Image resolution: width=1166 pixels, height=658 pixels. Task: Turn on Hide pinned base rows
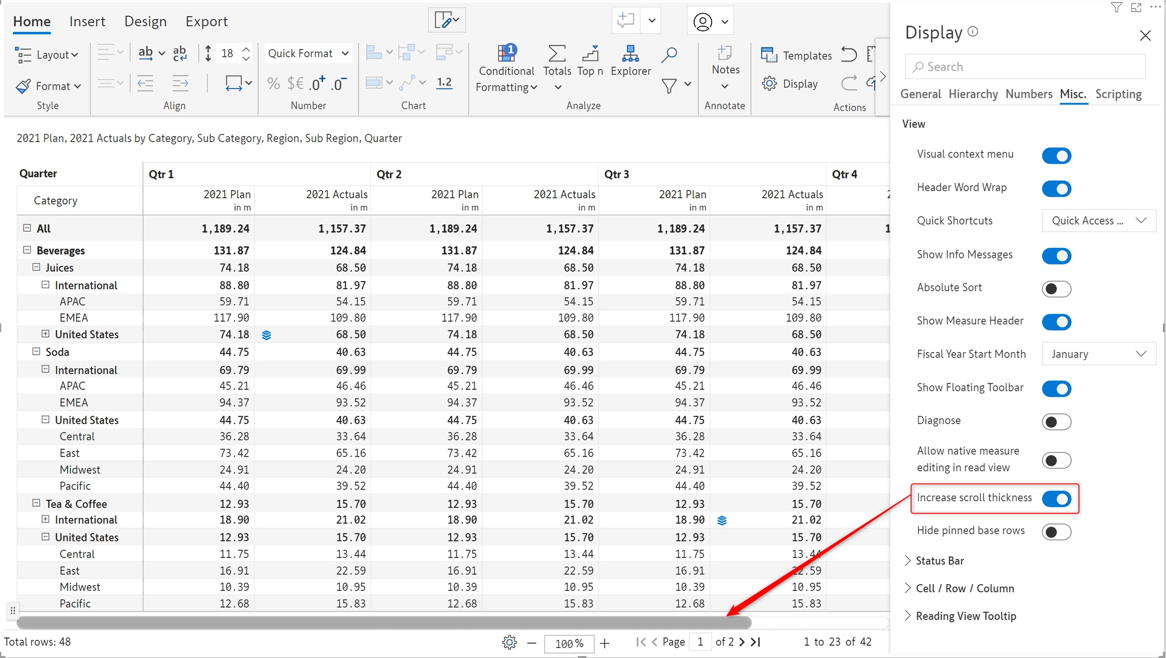tap(1056, 532)
